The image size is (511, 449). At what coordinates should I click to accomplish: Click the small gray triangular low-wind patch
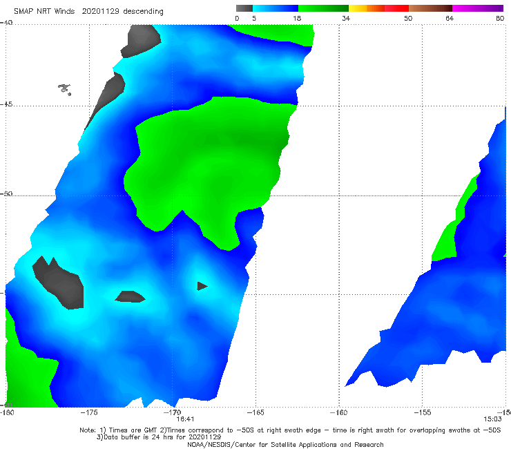coord(202,286)
